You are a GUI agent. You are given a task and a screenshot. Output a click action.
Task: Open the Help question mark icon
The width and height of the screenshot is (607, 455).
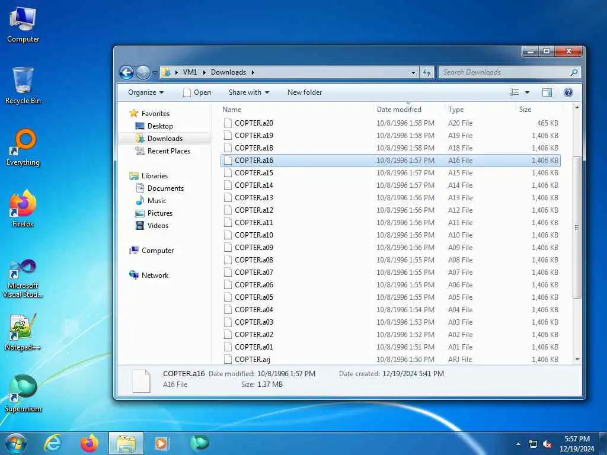click(568, 92)
